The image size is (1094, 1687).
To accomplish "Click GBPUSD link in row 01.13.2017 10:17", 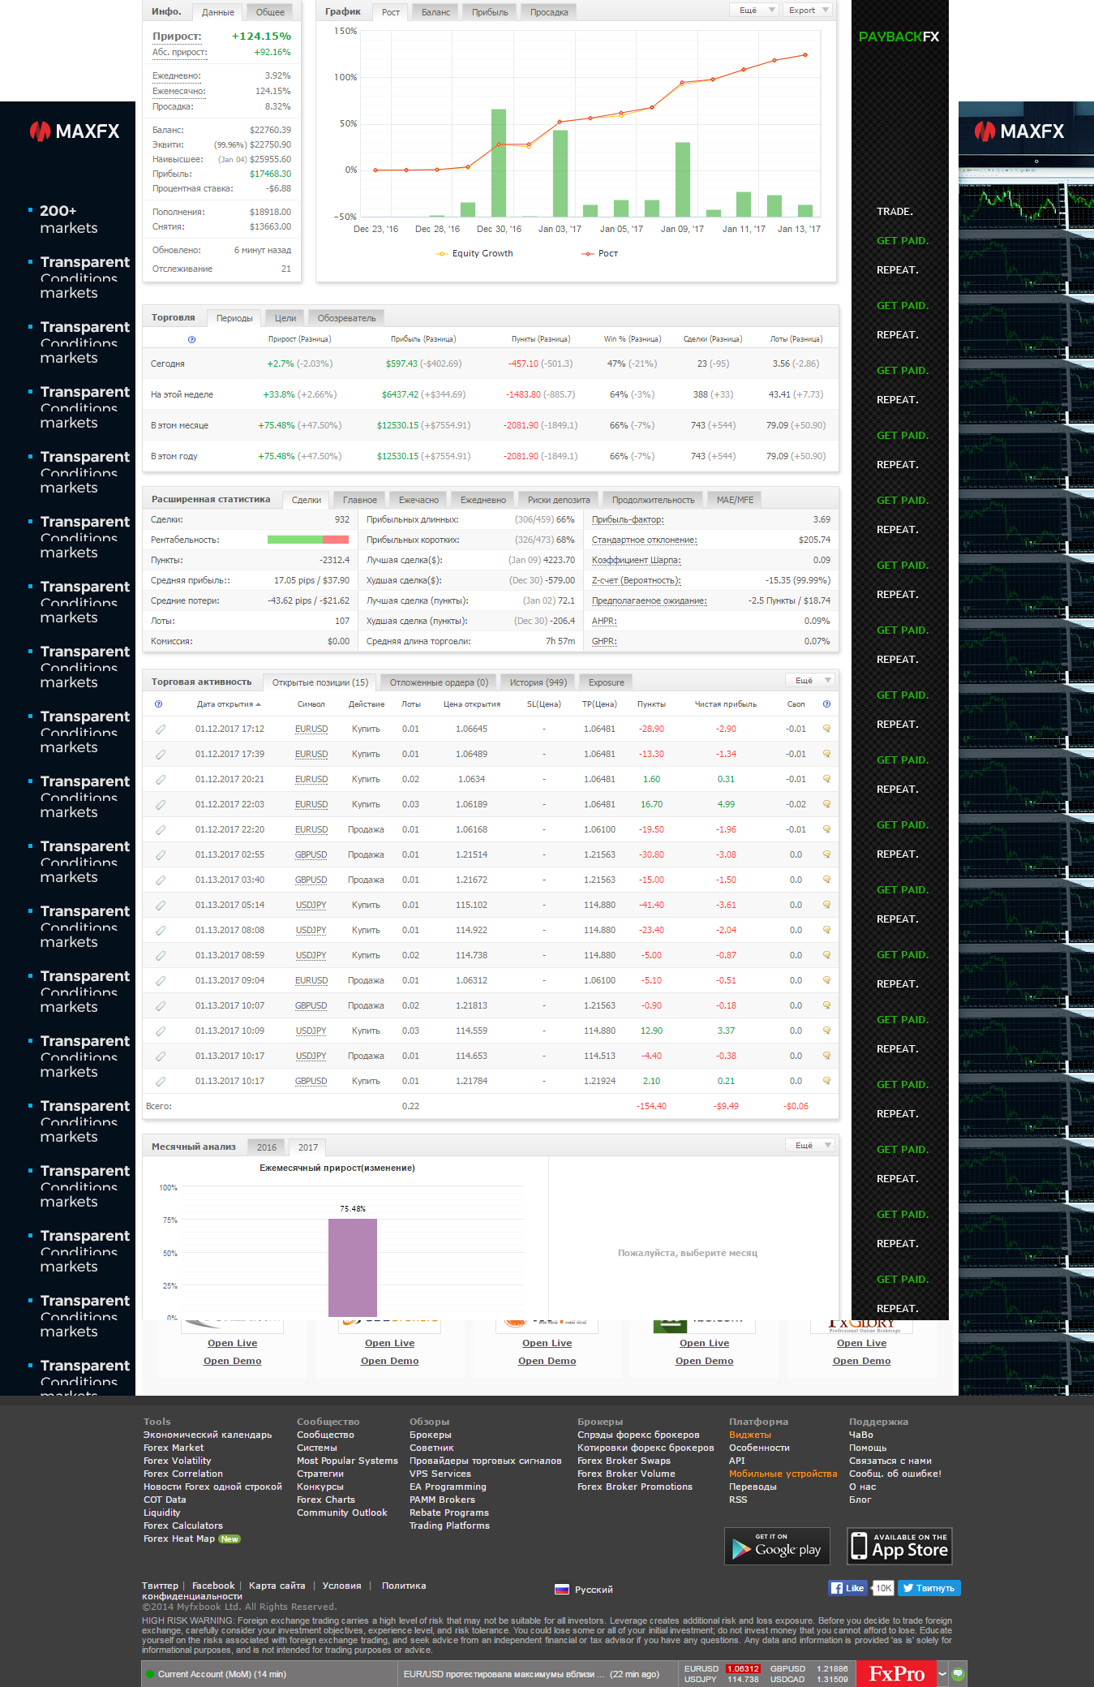I will coord(311,1081).
